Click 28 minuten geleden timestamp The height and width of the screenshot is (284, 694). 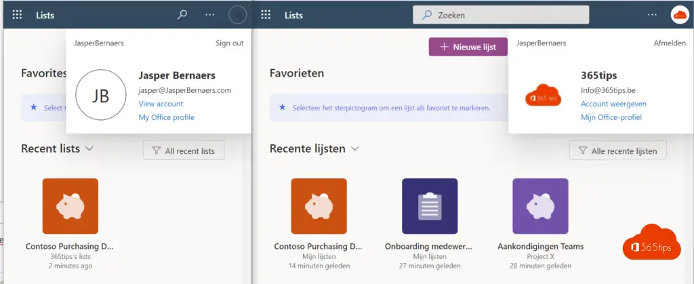[x=540, y=266]
